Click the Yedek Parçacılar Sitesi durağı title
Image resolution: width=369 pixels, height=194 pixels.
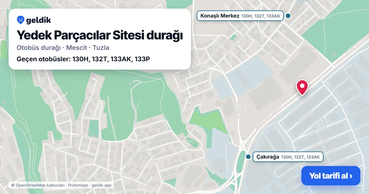click(100, 35)
